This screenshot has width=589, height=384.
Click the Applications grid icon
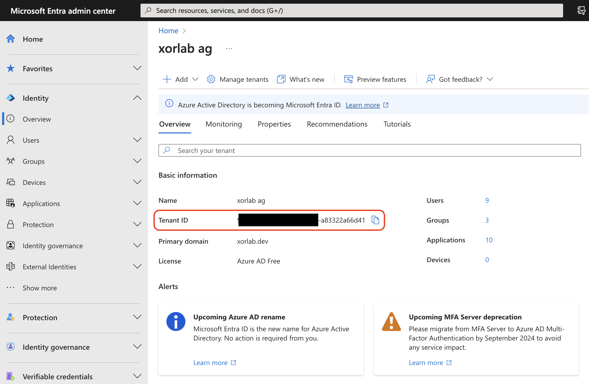[x=11, y=203]
